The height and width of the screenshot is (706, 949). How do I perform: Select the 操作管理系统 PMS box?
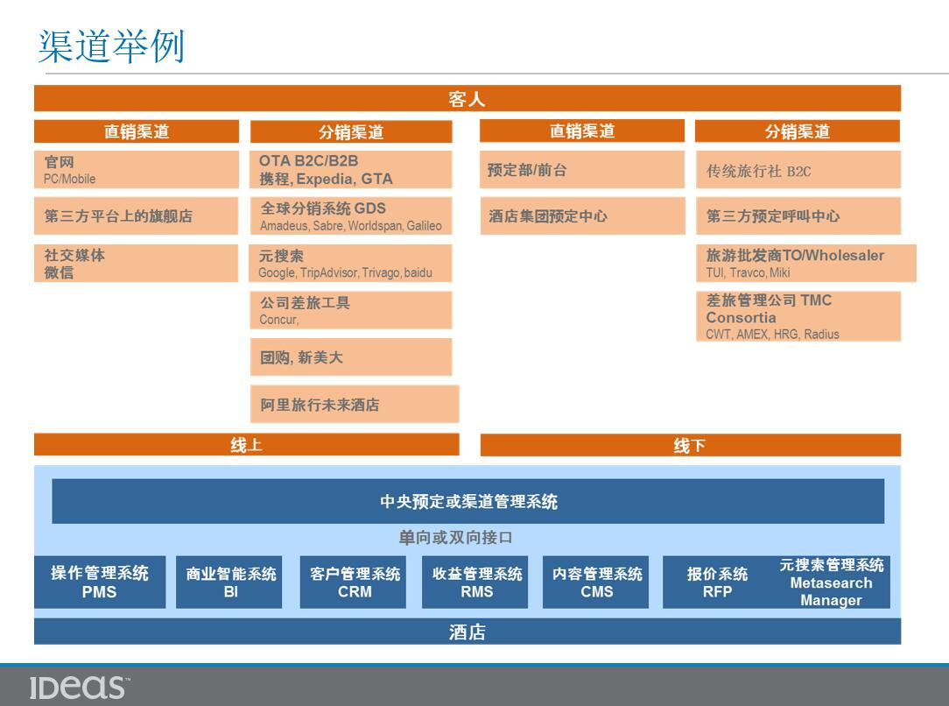[x=100, y=582]
